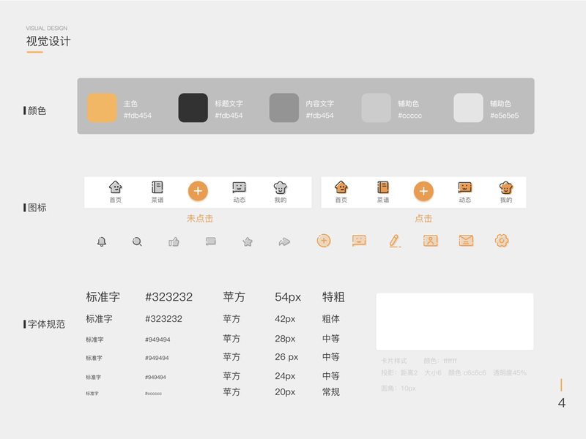Click the 视觉设计 page heading

(x=48, y=41)
